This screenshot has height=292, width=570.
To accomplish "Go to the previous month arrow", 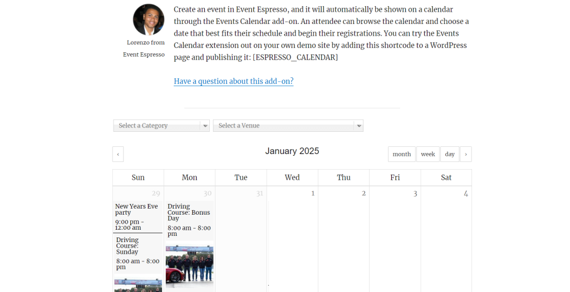I will point(118,154).
